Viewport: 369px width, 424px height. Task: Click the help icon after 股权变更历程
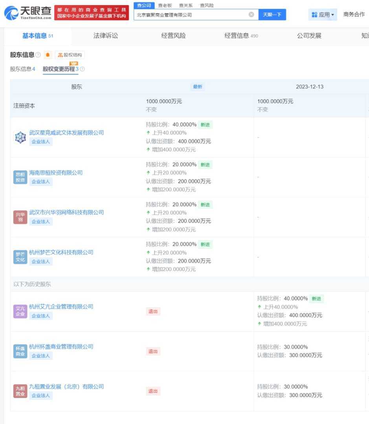(83, 69)
